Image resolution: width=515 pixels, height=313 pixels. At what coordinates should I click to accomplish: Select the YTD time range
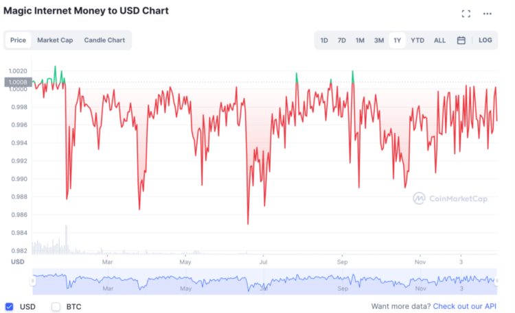click(417, 40)
